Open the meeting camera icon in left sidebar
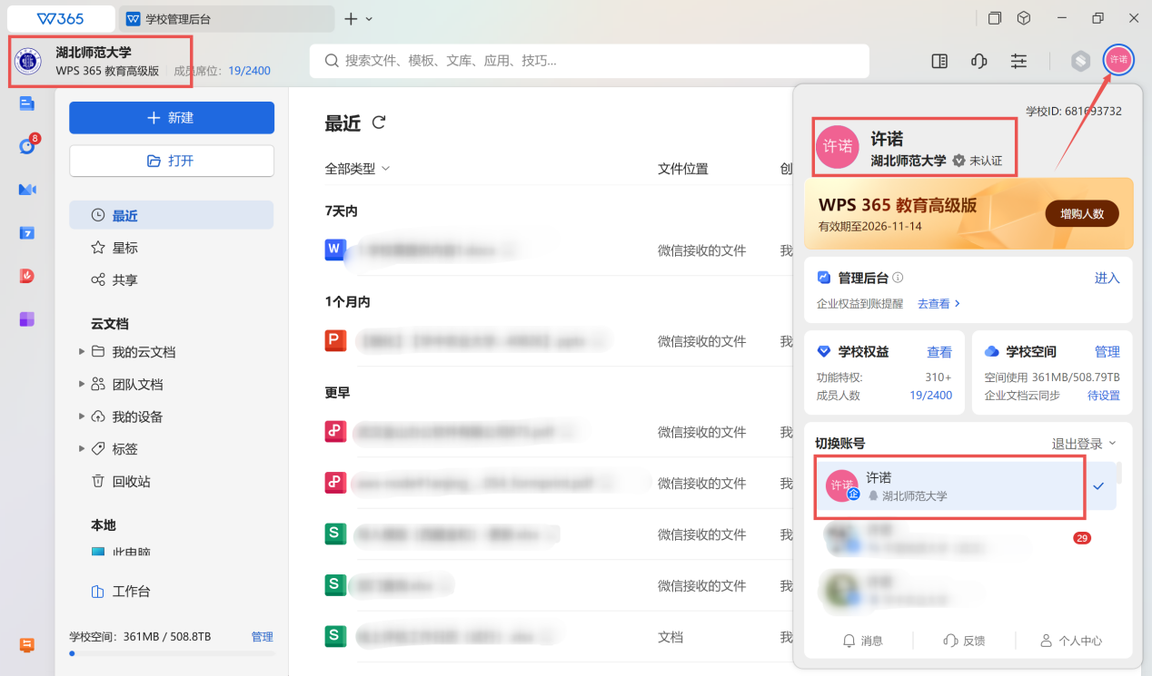 [26, 190]
